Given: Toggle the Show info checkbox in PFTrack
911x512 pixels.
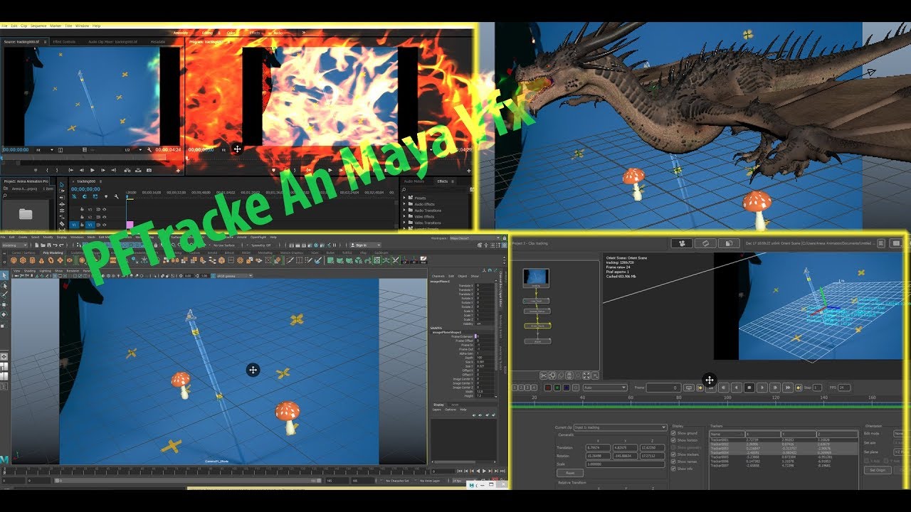Looking at the screenshot, I should pyautogui.click(x=673, y=469).
